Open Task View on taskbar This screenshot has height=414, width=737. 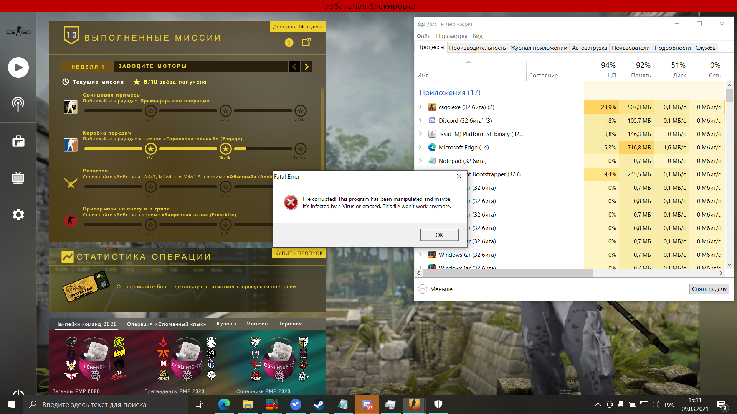coord(200,404)
